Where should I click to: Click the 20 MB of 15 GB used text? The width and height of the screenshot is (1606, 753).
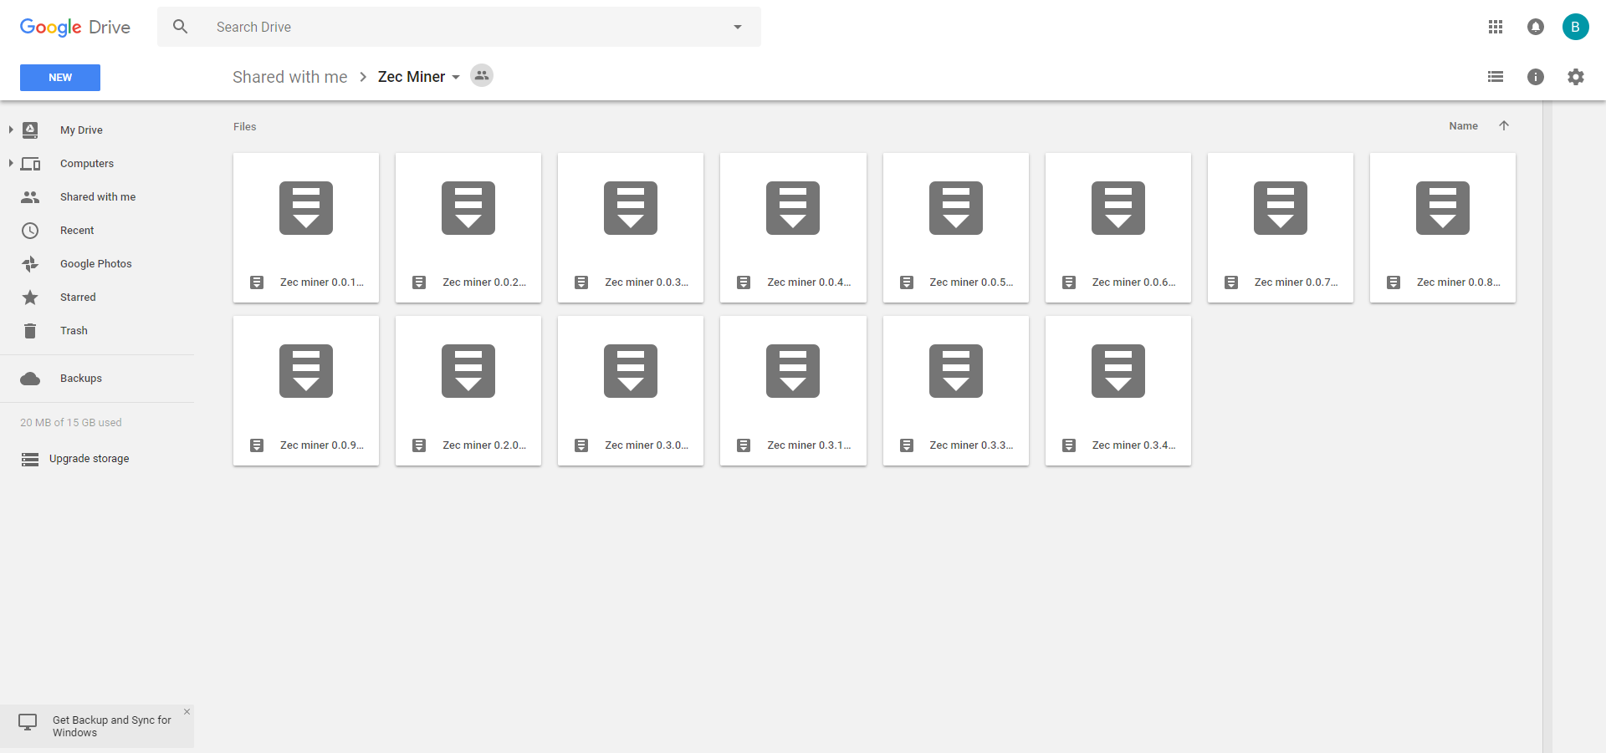click(71, 423)
